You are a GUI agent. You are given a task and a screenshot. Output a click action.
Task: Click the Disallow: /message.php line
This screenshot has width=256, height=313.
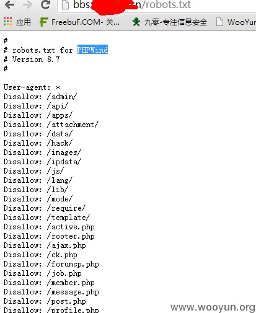click(51, 292)
